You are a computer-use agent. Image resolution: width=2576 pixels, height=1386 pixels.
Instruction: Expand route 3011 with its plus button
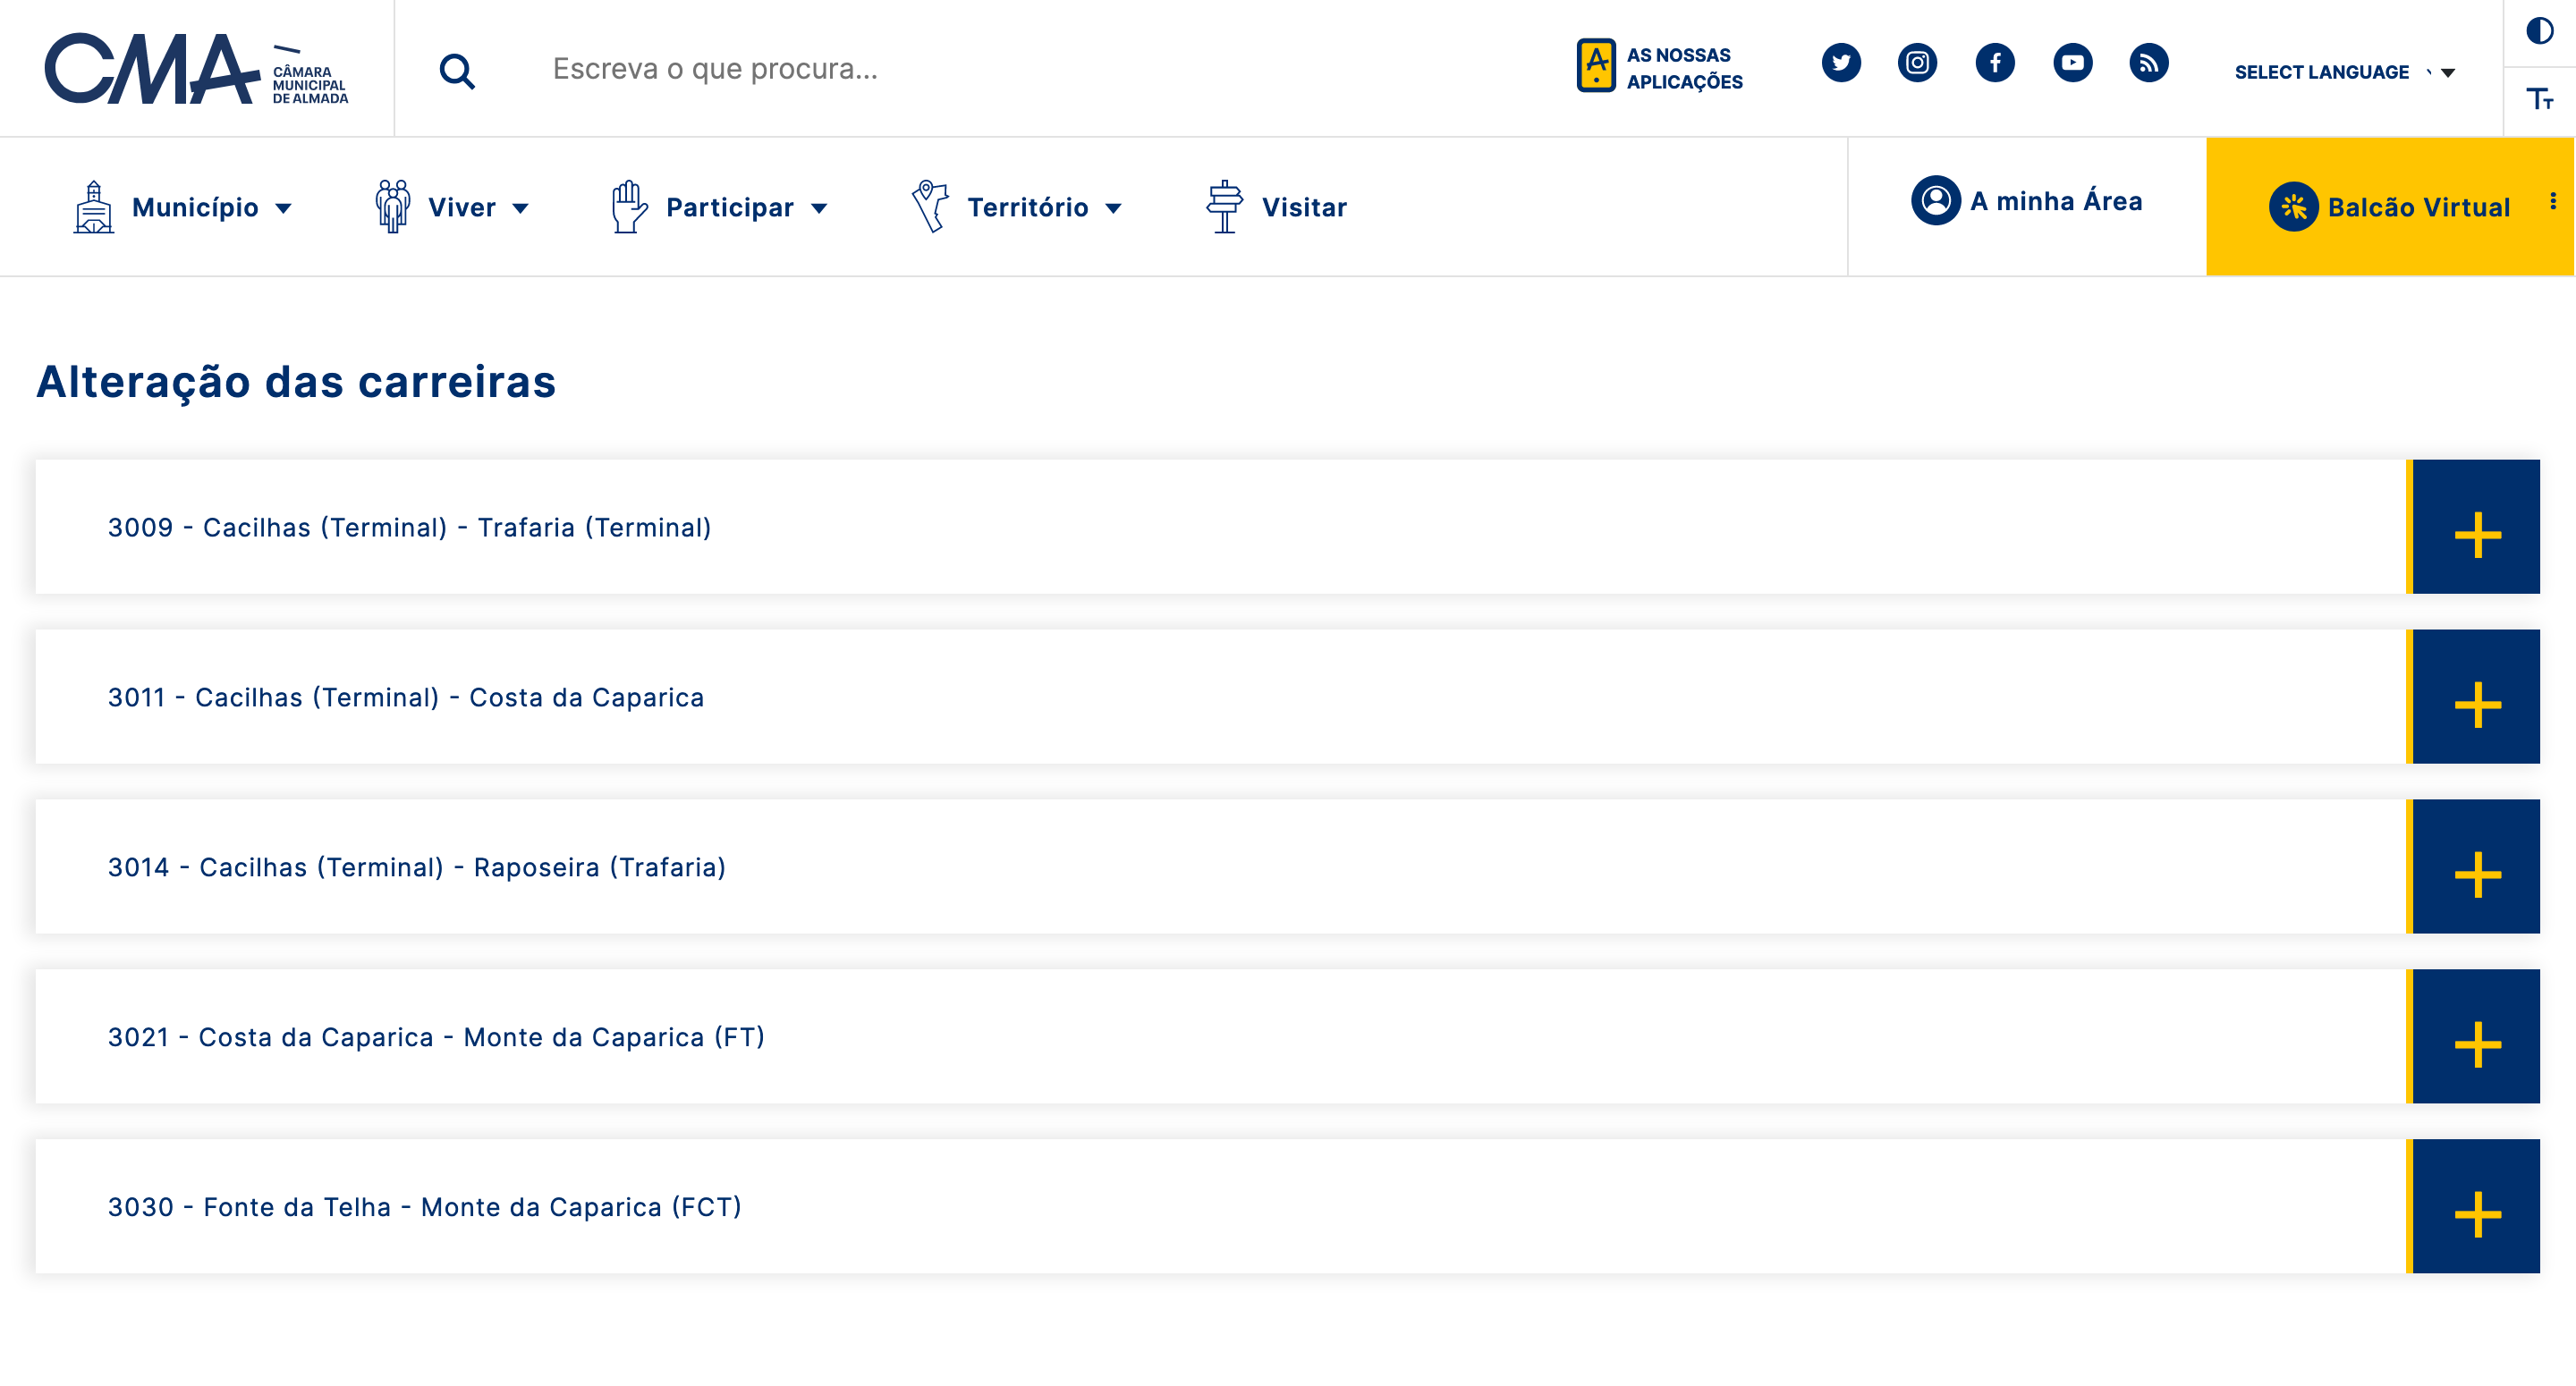(x=2476, y=697)
